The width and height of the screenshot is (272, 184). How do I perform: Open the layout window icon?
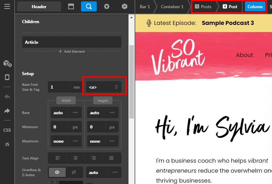click(x=71, y=6)
